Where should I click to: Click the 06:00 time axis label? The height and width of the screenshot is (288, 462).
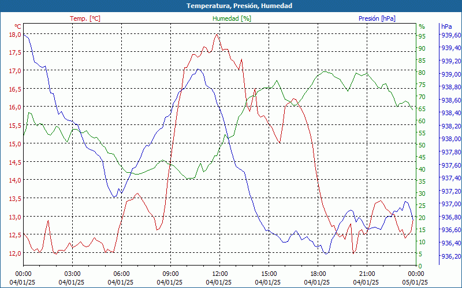(121, 274)
